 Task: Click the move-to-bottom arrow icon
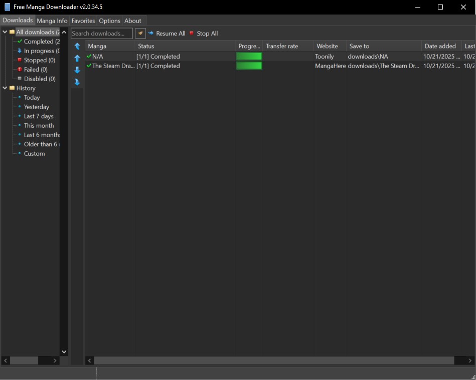(77, 82)
